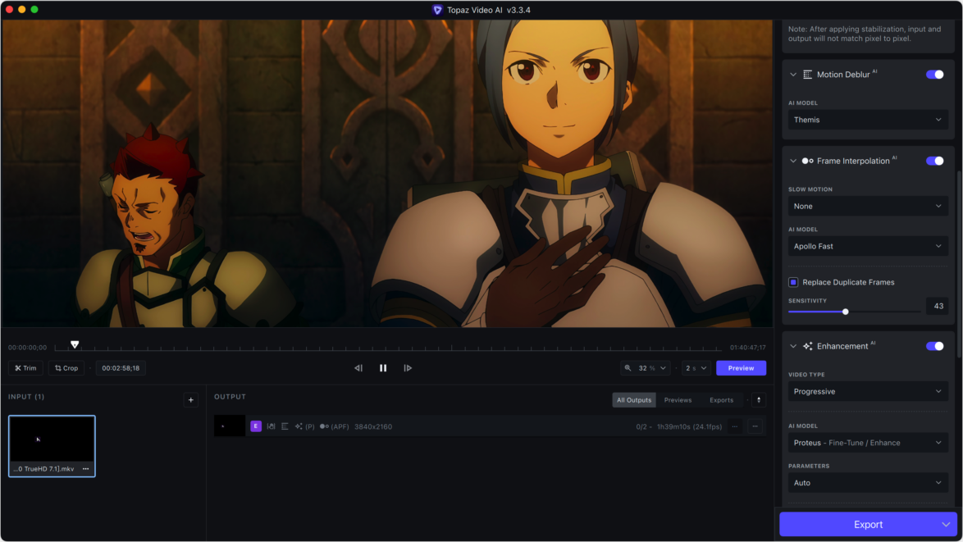
Task: Collapse the Enhancement section
Action: (793, 346)
